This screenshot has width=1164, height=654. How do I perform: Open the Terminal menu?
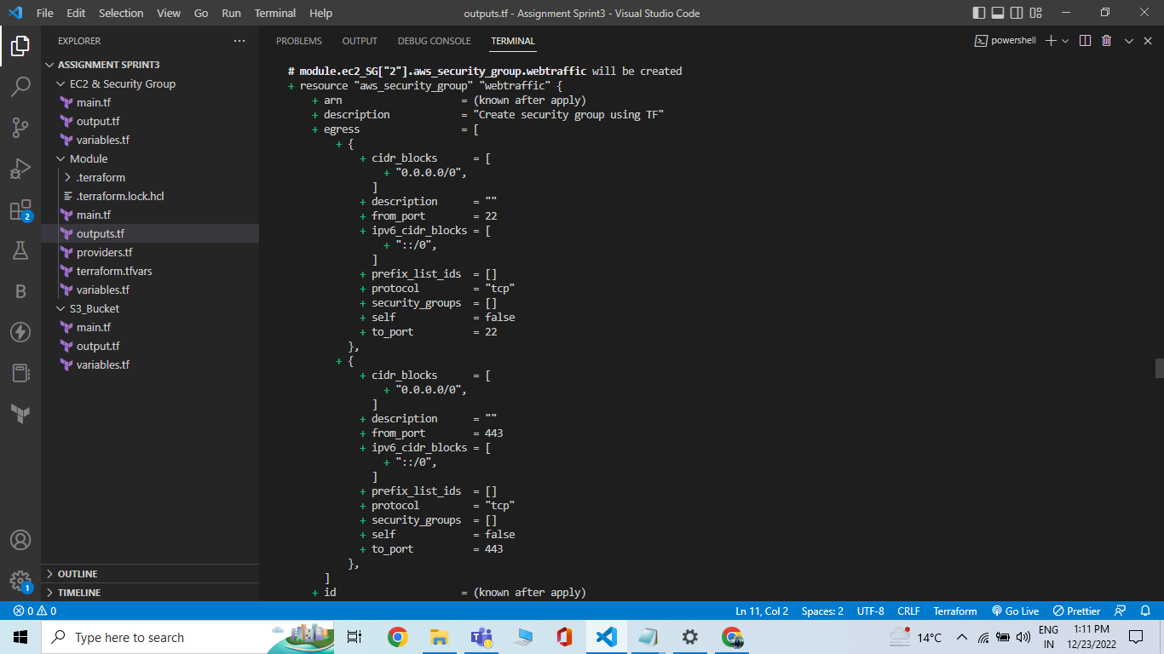(274, 13)
